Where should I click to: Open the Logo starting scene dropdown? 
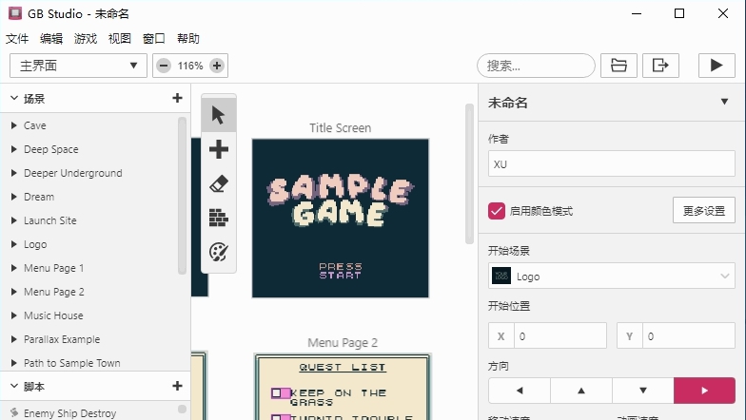pyautogui.click(x=611, y=276)
